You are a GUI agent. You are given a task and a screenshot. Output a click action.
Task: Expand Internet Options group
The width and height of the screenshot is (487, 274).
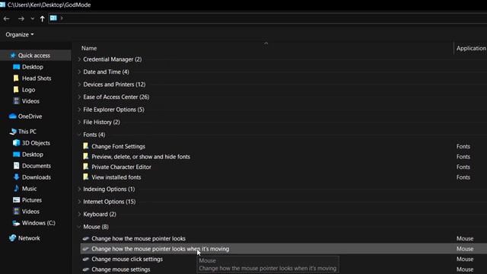click(x=79, y=202)
